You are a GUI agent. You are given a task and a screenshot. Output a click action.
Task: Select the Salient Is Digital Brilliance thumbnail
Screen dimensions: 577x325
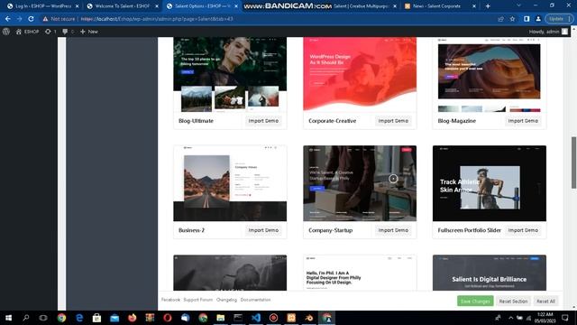pyautogui.click(x=490, y=273)
